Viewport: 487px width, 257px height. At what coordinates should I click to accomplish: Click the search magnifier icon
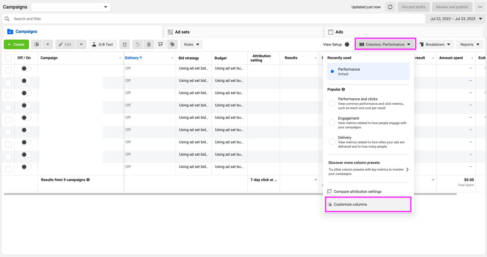click(7, 19)
